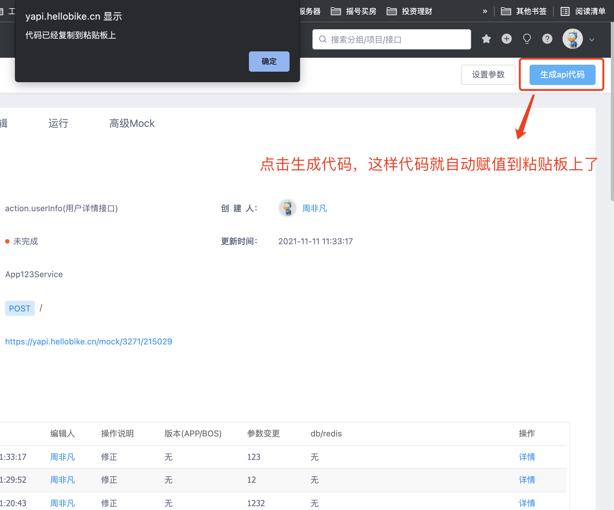The image size is (614, 510).
Task: Open the 投资理财 bookmark folder
Action: [x=410, y=11]
